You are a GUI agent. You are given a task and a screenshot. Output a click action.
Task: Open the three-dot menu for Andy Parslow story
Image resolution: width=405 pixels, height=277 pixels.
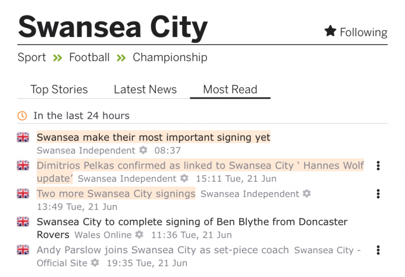click(x=378, y=250)
